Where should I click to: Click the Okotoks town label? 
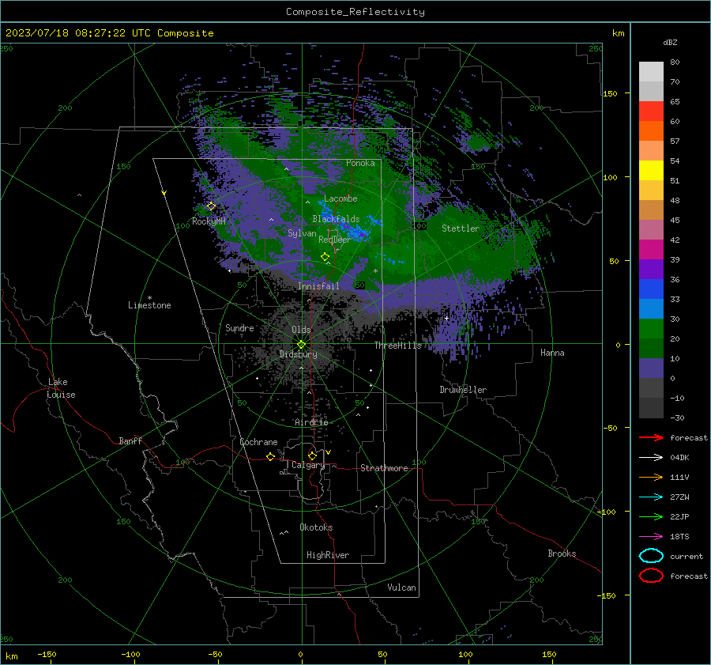click(316, 527)
